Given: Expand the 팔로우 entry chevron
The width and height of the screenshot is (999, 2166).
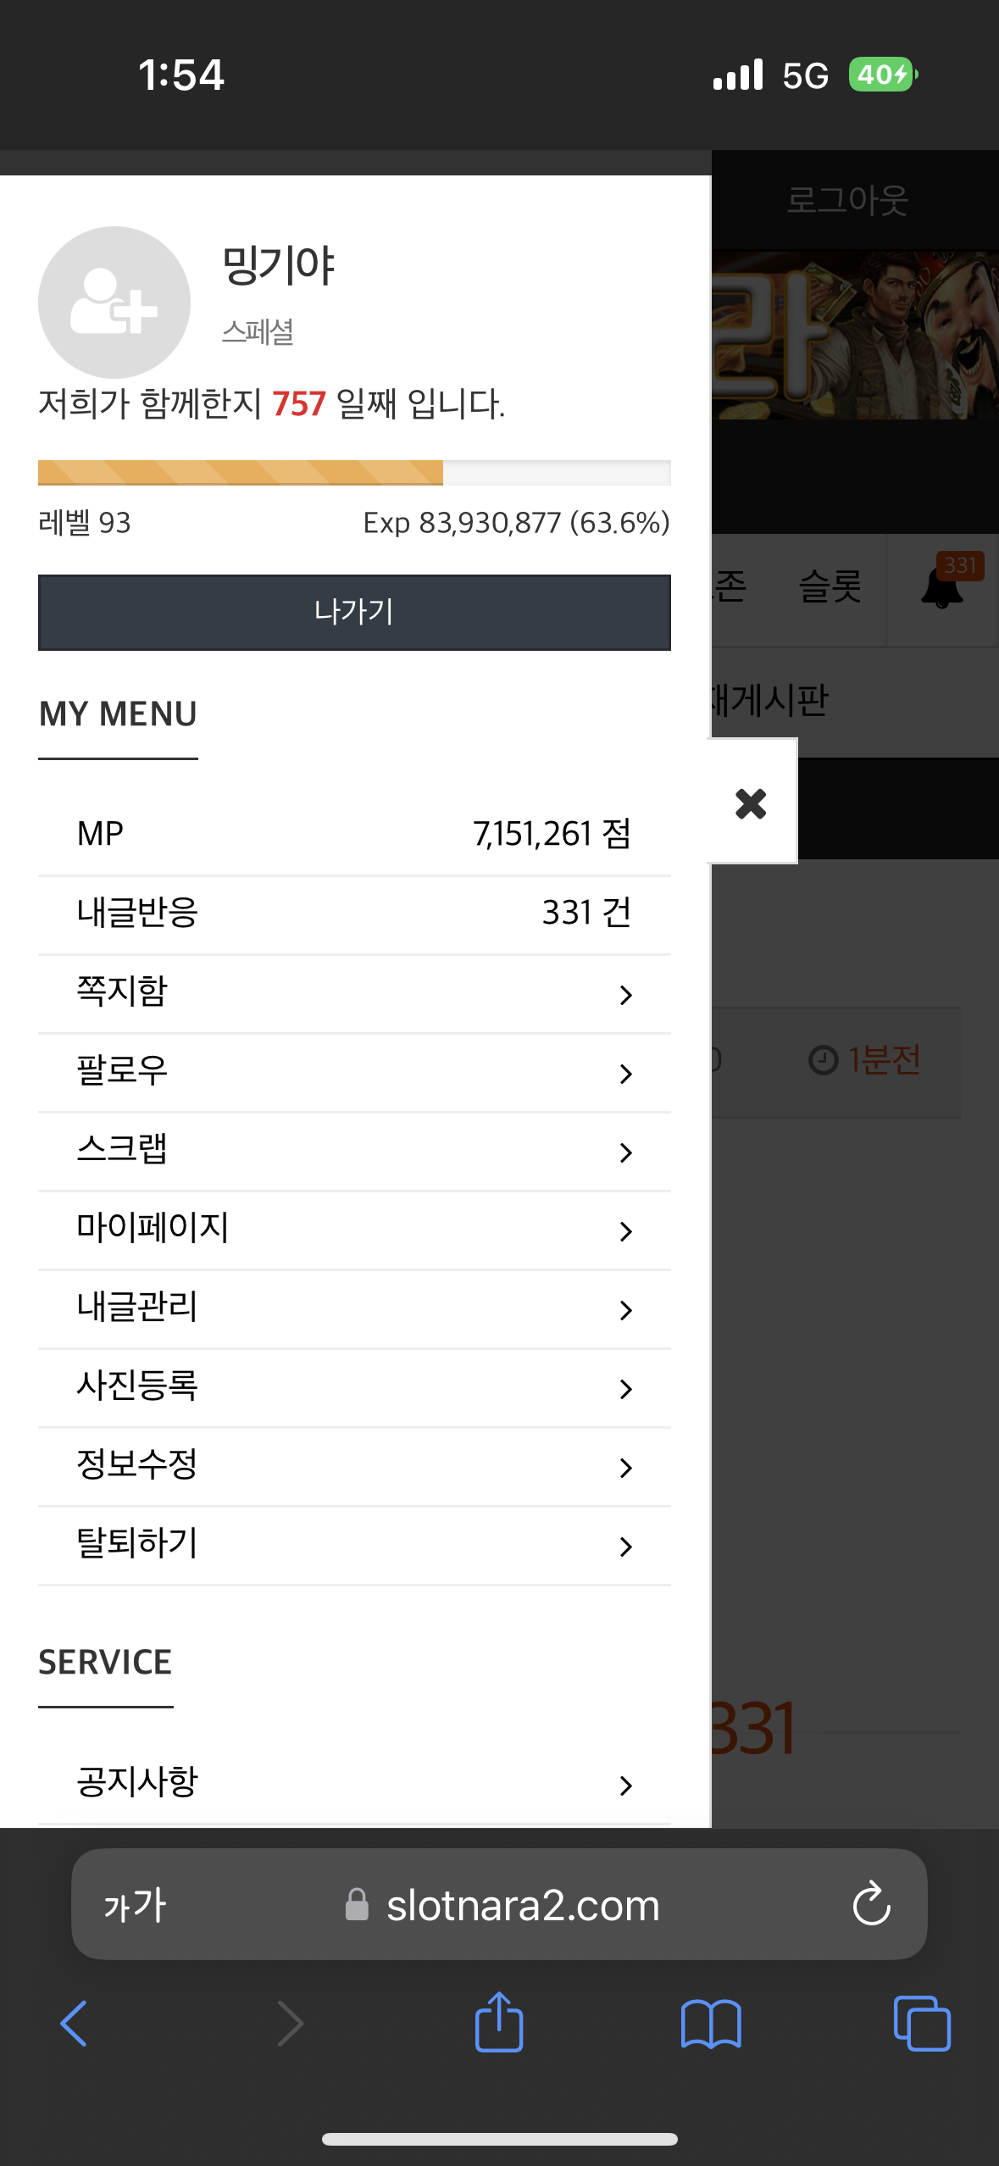Looking at the screenshot, I should point(626,1074).
